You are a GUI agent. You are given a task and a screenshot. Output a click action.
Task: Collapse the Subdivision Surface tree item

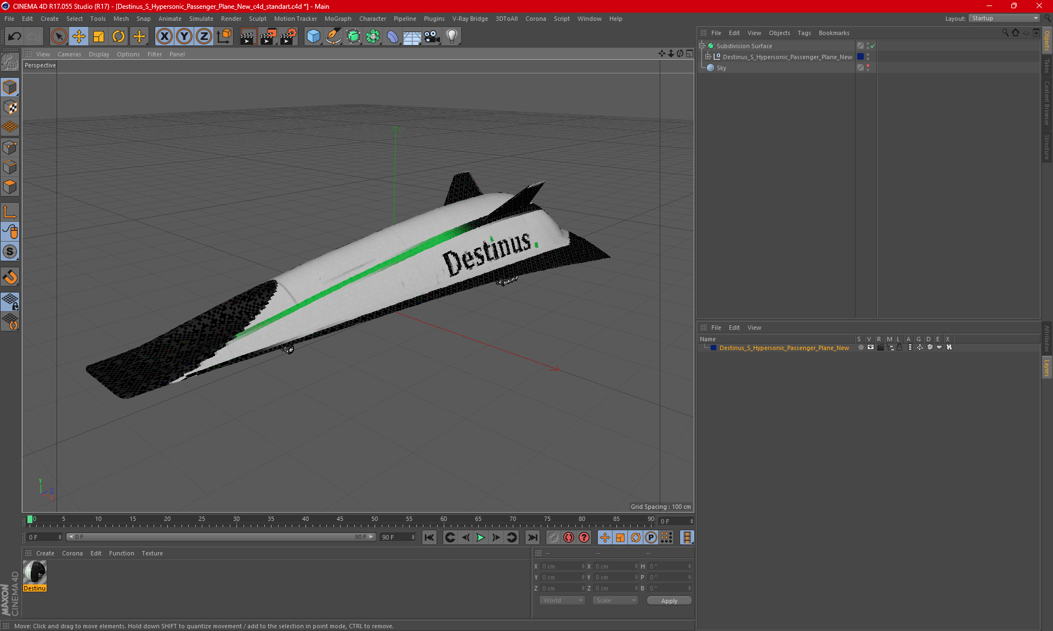[x=701, y=46]
